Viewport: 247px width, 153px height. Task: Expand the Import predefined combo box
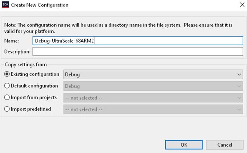pos(153,109)
